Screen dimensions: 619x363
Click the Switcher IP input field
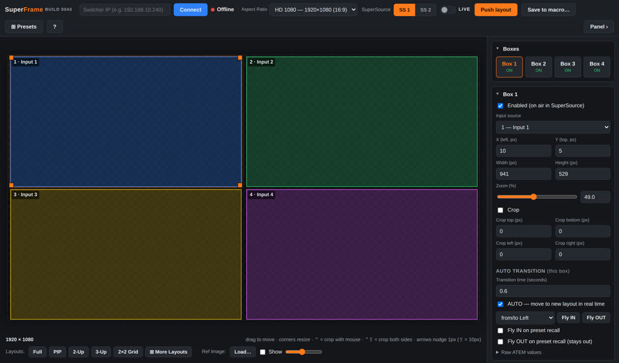pyautogui.click(x=125, y=9)
